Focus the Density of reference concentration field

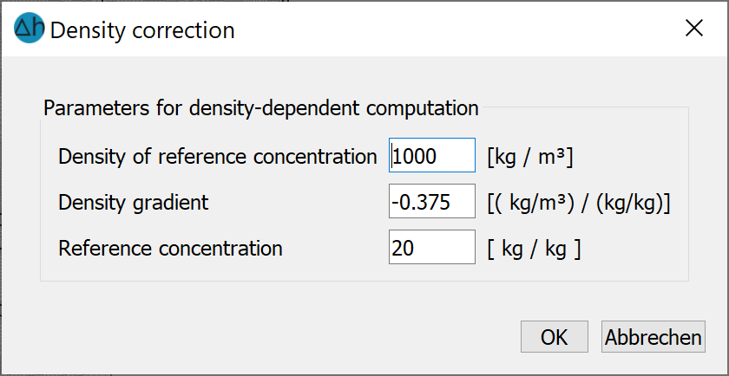pos(432,155)
